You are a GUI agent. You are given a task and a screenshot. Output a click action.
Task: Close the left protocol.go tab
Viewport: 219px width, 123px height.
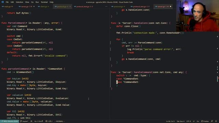tap(70, 6)
